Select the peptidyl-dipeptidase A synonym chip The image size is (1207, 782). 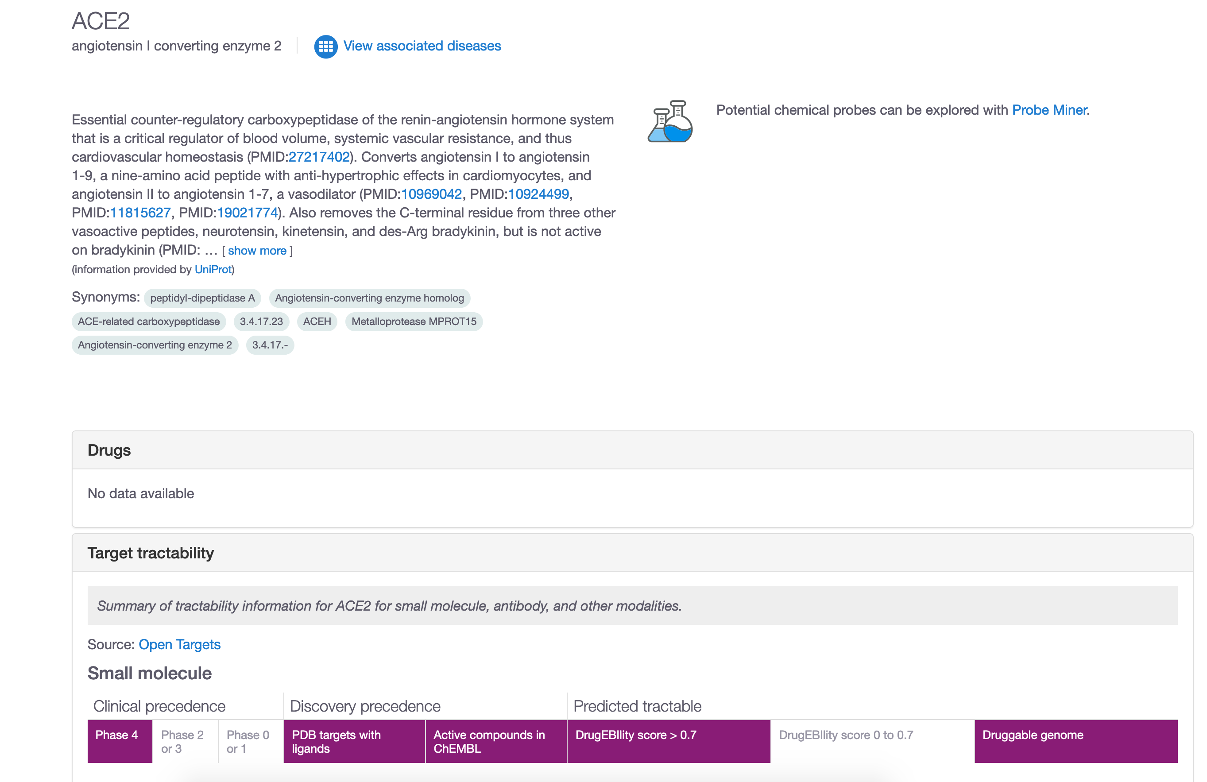(x=202, y=298)
